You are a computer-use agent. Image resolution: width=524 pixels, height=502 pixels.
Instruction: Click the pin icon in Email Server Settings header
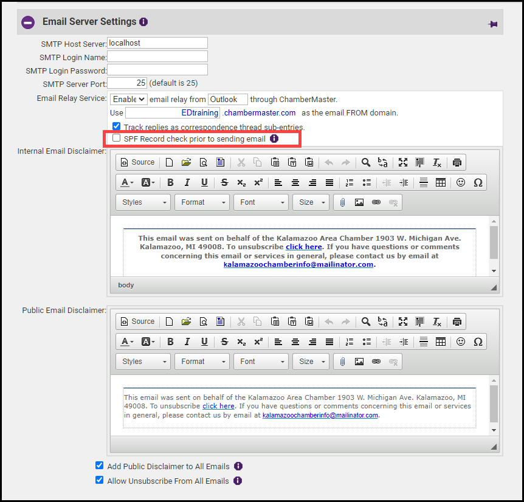(492, 24)
